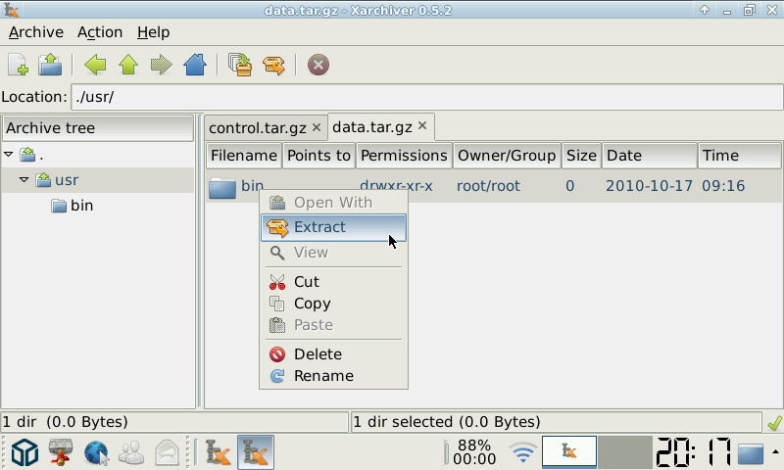Viewport: 784px width, 470px height.
Task: Launch the web browser globe icon
Action: pyautogui.click(x=96, y=452)
